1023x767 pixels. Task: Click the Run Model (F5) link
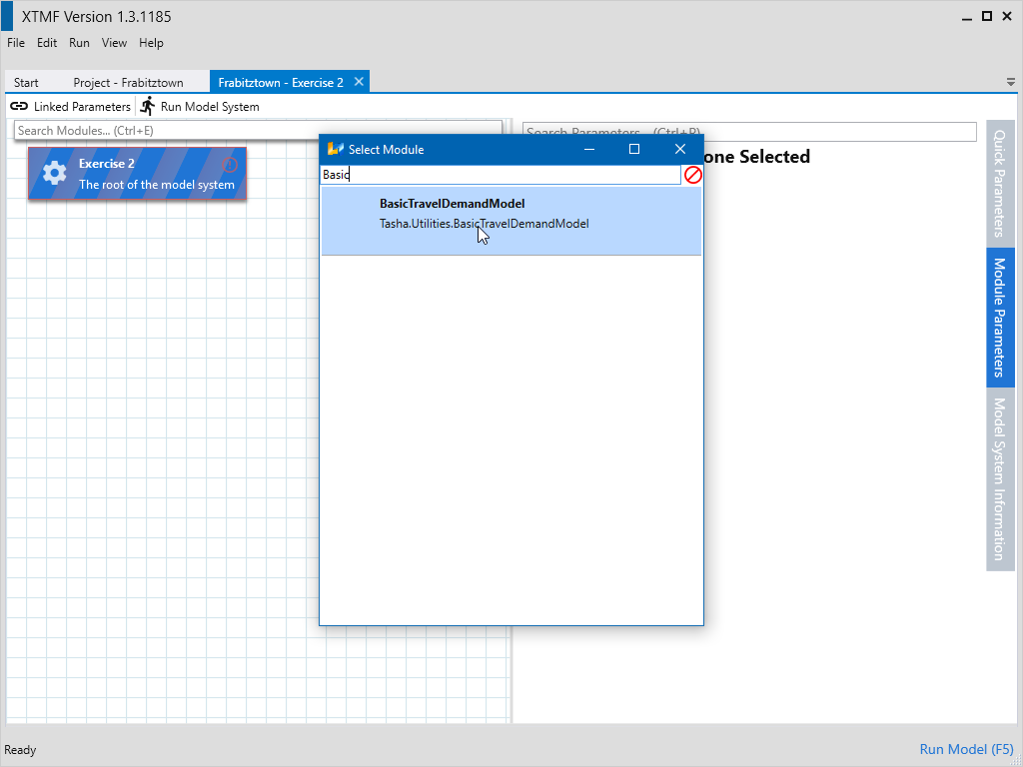(966, 749)
